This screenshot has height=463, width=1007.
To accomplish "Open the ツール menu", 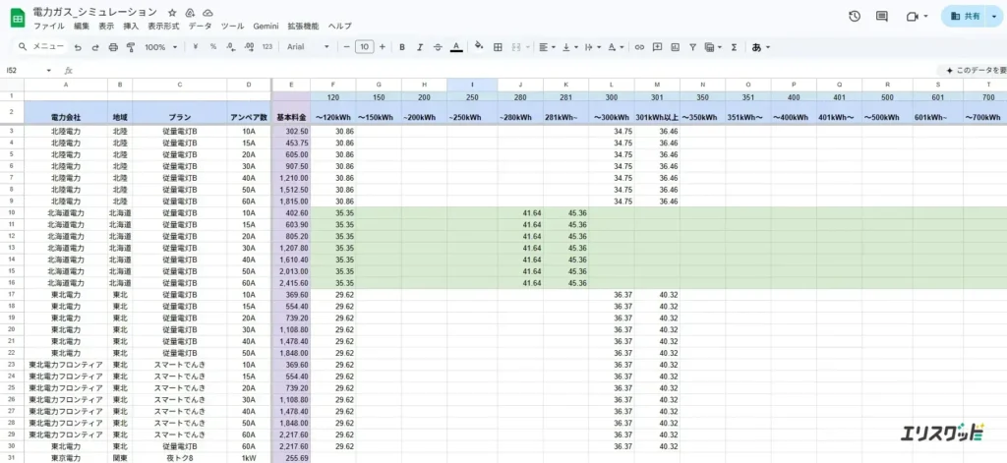I will (232, 27).
